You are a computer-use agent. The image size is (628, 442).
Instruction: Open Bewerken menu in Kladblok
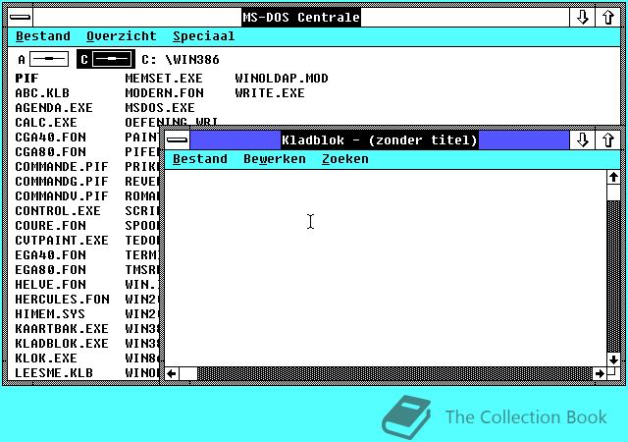tap(275, 159)
